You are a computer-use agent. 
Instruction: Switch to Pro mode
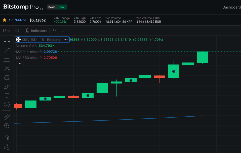tap(62, 7)
